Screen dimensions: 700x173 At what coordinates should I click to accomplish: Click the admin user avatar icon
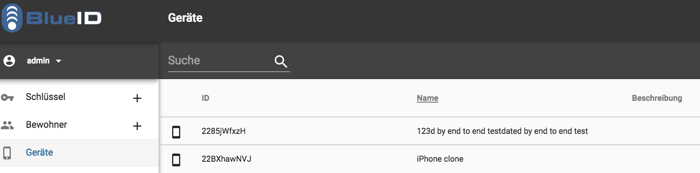point(9,61)
